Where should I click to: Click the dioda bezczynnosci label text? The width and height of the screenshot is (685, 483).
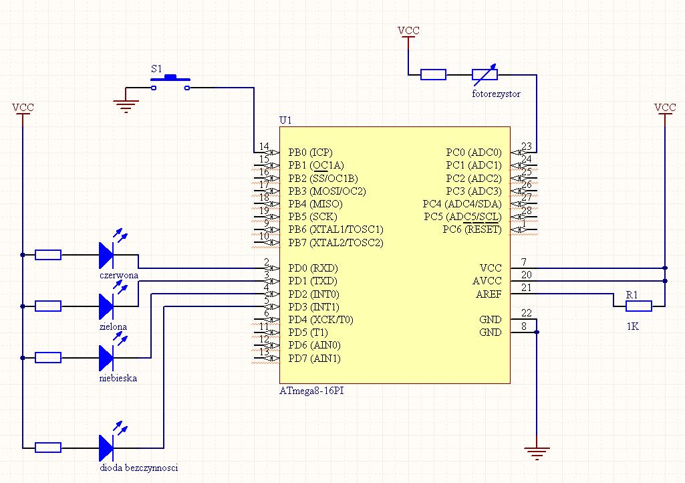pyautogui.click(x=138, y=468)
